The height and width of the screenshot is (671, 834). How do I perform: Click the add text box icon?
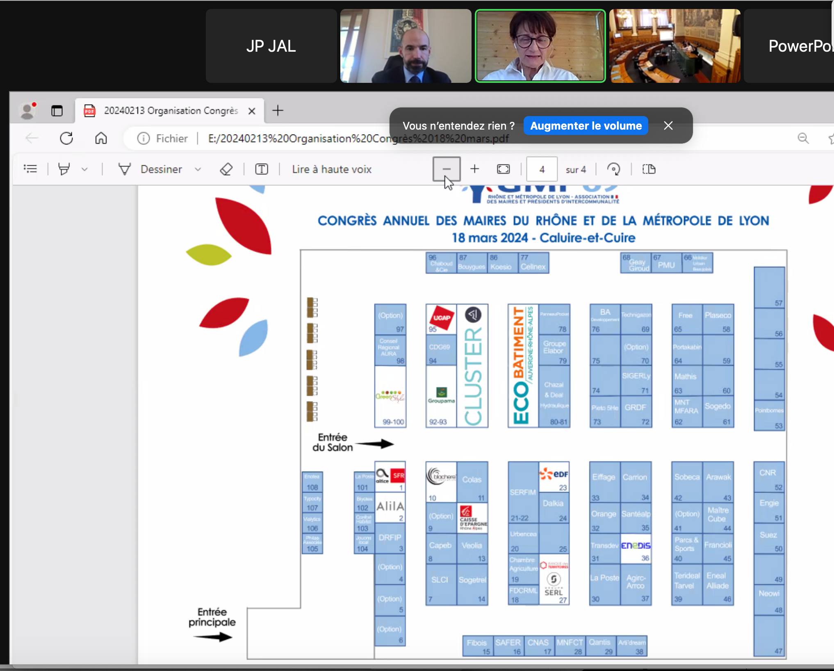coord(262,169)
